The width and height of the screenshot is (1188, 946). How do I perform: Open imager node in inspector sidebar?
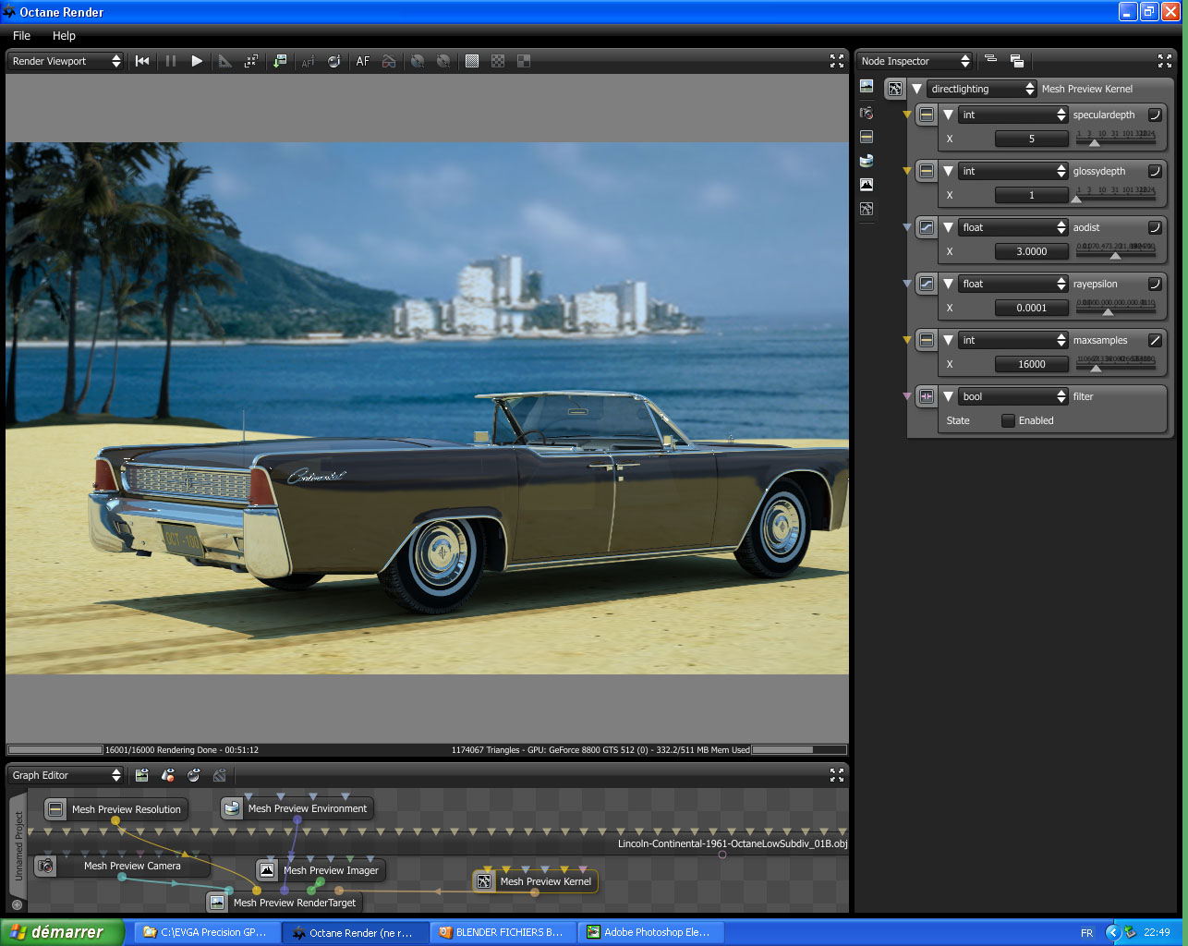(867, 185)
